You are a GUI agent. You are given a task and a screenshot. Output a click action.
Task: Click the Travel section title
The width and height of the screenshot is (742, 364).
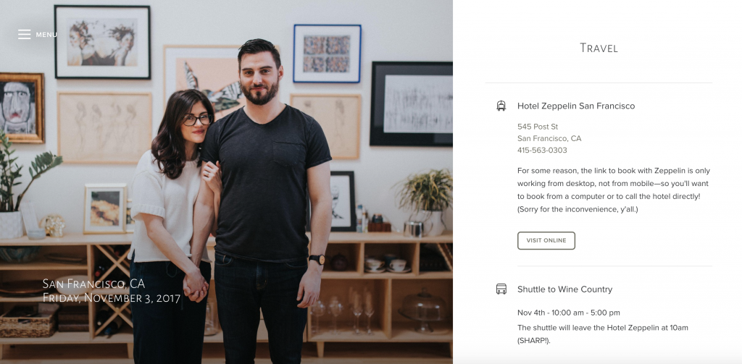599,48
